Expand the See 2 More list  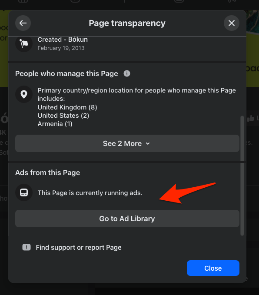127,143
